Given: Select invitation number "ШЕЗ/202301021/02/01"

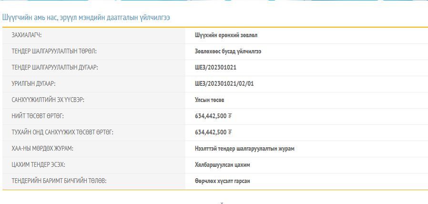Looking at the screenshot, I should [224, 84].
